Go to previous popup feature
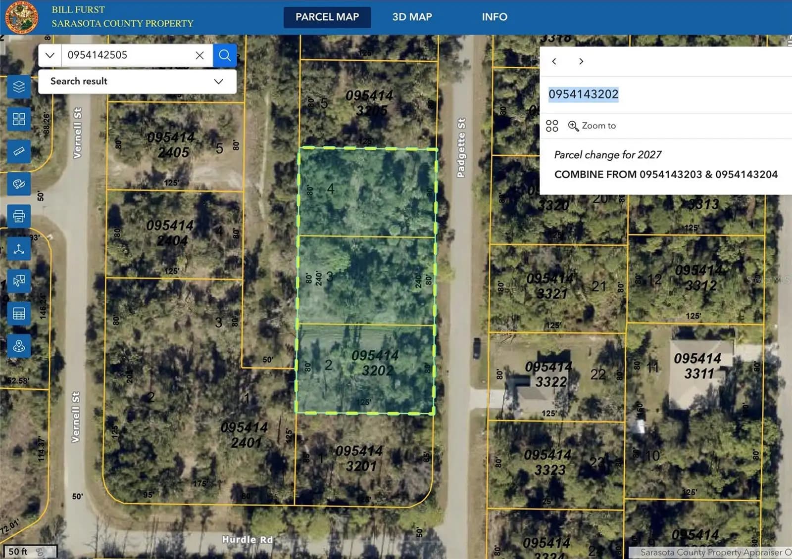 [x=554, y=61]
